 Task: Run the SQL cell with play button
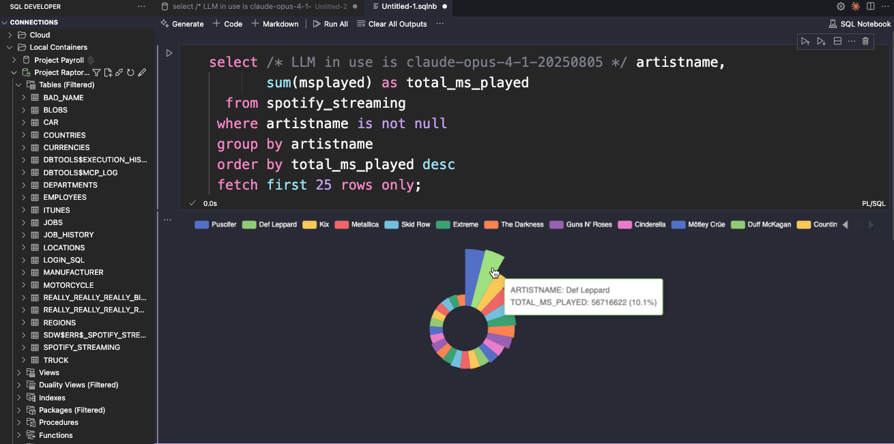pyautogui.click(x=169, y=53)
